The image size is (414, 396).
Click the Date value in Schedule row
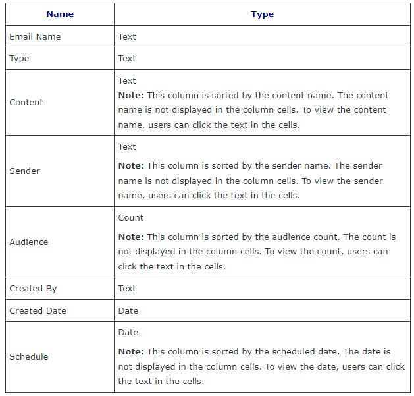[x=128, y=333]
